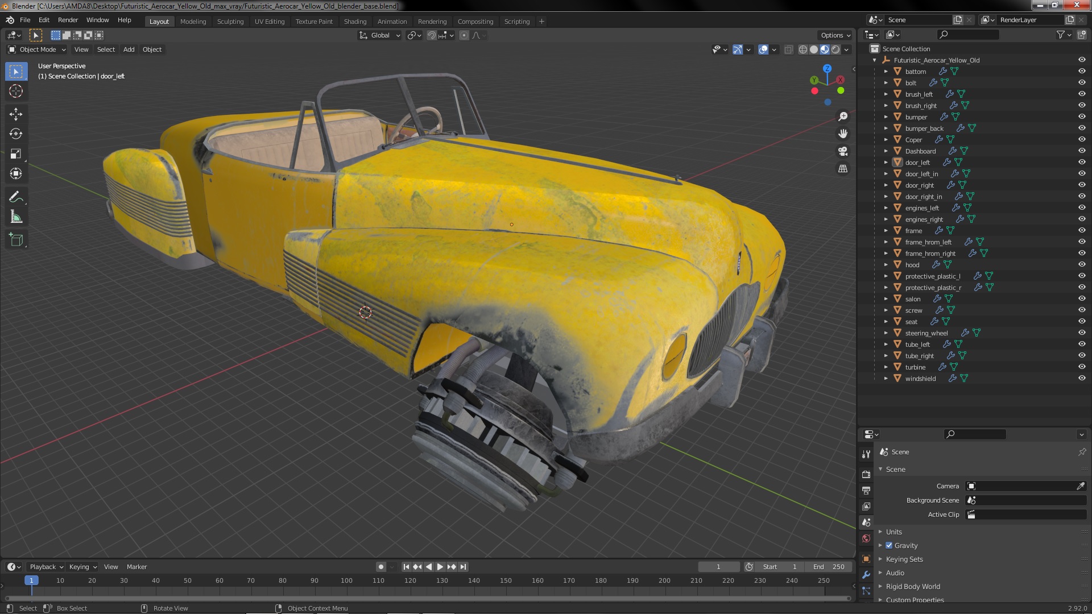Activate the Move tool

16,114
